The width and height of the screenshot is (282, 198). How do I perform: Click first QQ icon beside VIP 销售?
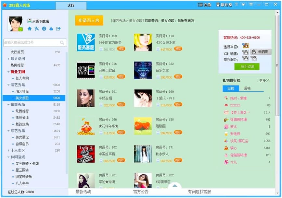click(245, 52)
